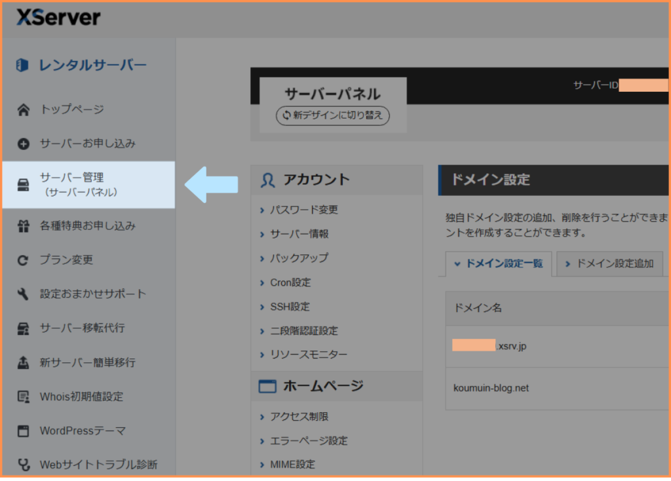
Task: Click the サーバーパネル heading
Action: click(332, 94)
